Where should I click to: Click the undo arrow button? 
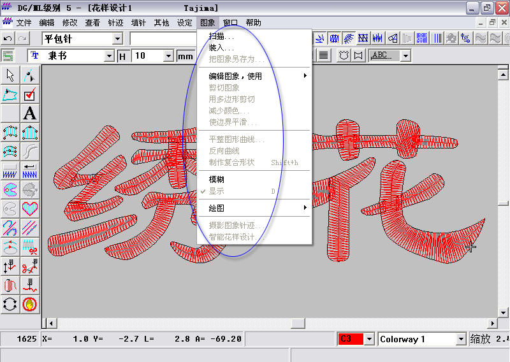pyautogui.click(x=8, y=39)
